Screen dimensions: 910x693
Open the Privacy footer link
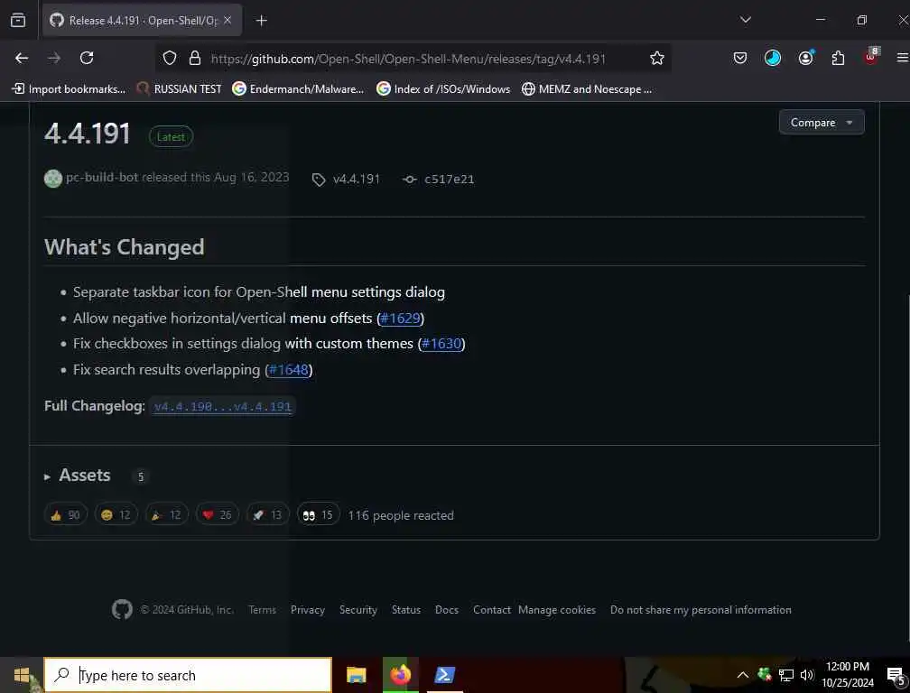[x=308, y=610]
